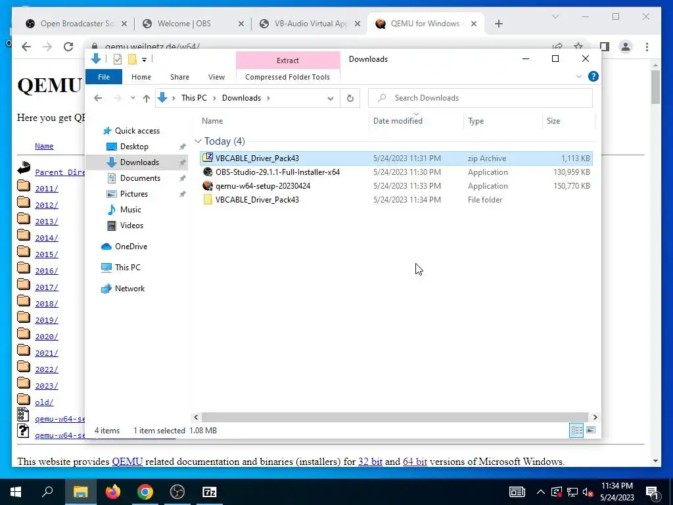Viewport: 673px width, 505px height.
Task: Open Chrome tab search dropdown
Action: 555,16
